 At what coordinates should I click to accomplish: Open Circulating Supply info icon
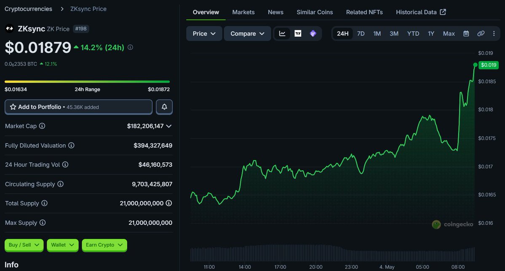pos(61,184)
